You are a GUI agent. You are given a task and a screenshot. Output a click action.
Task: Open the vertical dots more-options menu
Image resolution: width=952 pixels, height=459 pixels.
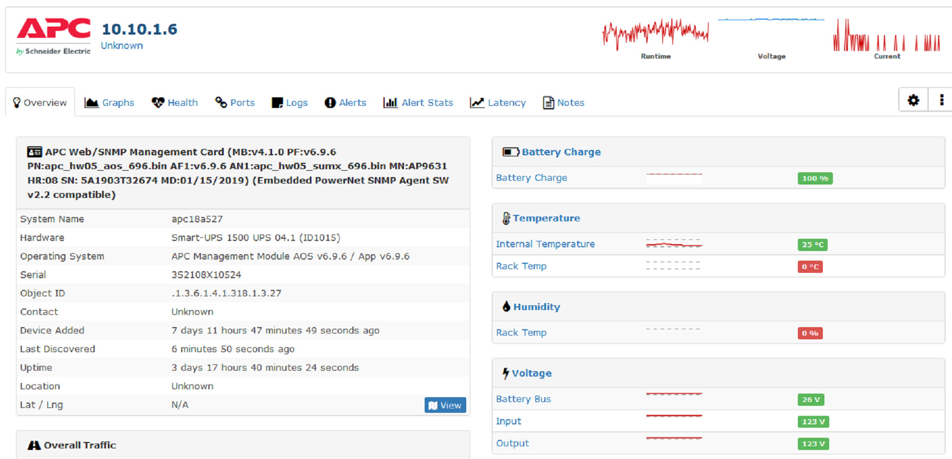pyautogui.click(x=941, y=100)
